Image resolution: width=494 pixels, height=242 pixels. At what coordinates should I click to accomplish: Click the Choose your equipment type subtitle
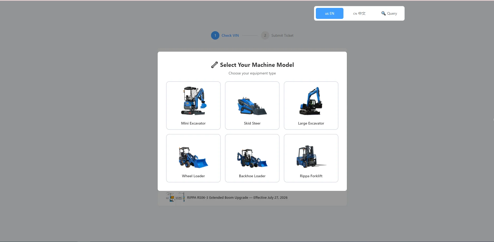point(252,73)
